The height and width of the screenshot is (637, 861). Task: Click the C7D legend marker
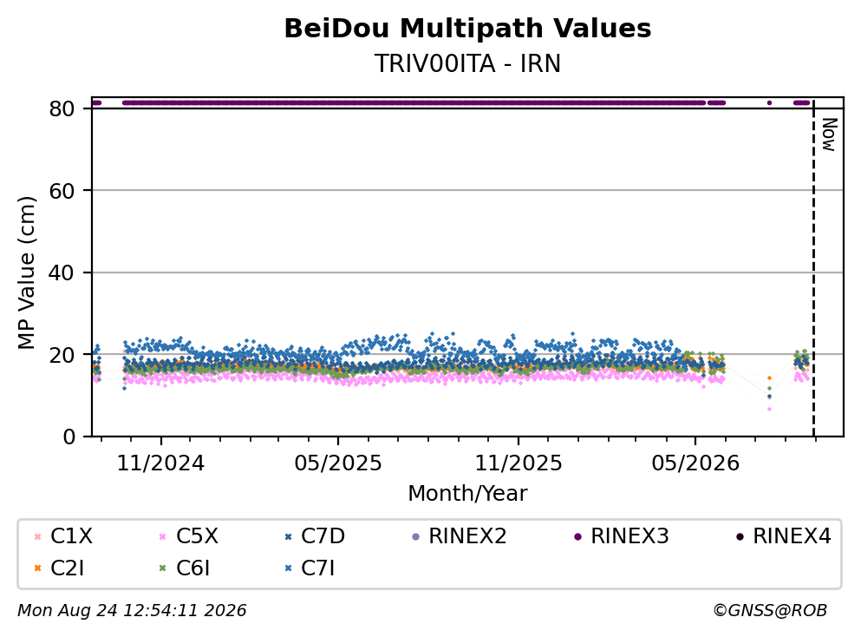click(288, 536)
